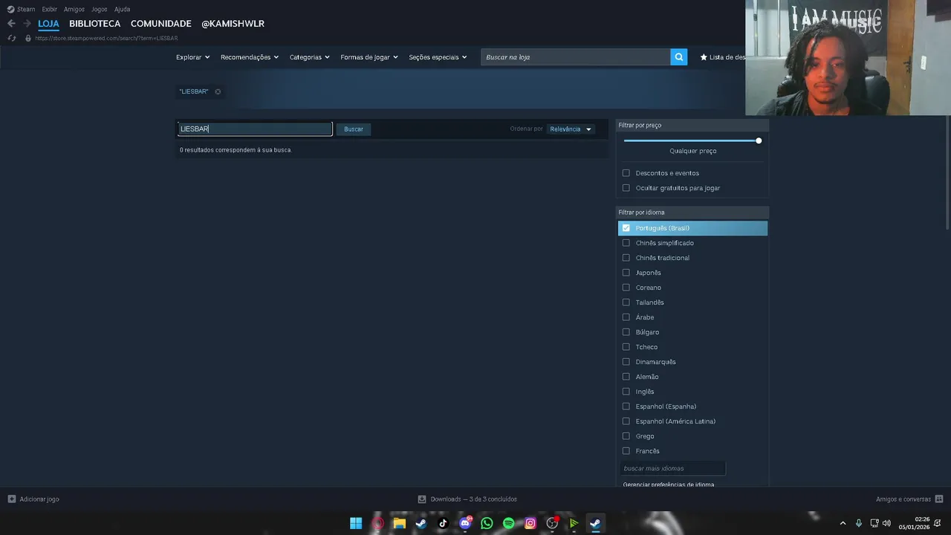951x535 pixels.
Task: Click the Steam logo in the menu bar
Action: click(x=10, y=9)
